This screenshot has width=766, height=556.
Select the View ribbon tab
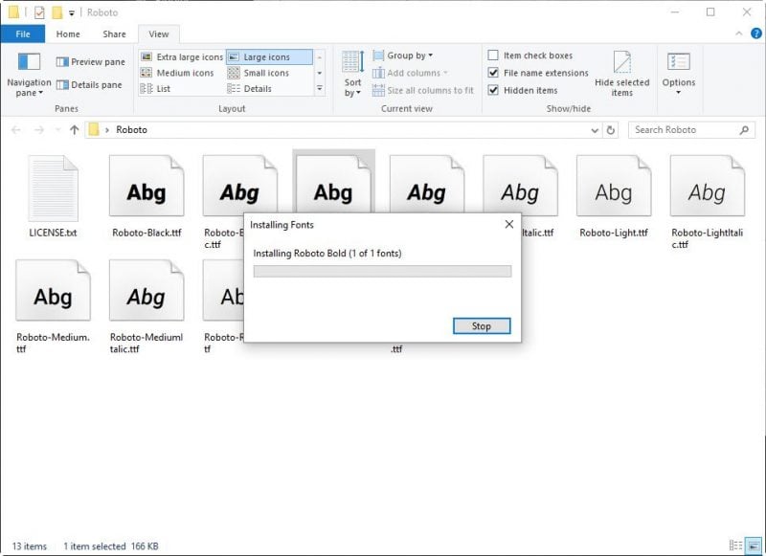pos(159,33)
